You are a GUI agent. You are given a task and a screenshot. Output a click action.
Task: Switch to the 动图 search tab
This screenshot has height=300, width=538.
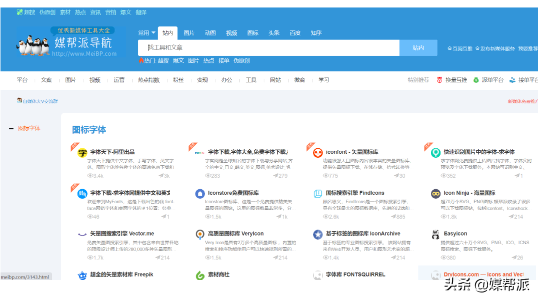210,33
